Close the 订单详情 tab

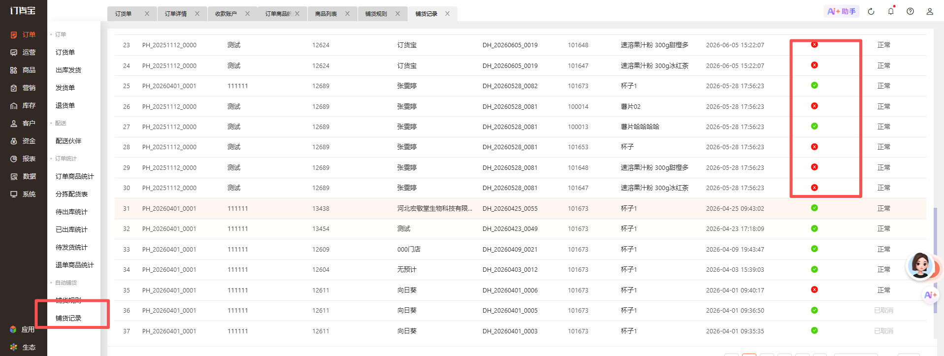tap(197, 14)
